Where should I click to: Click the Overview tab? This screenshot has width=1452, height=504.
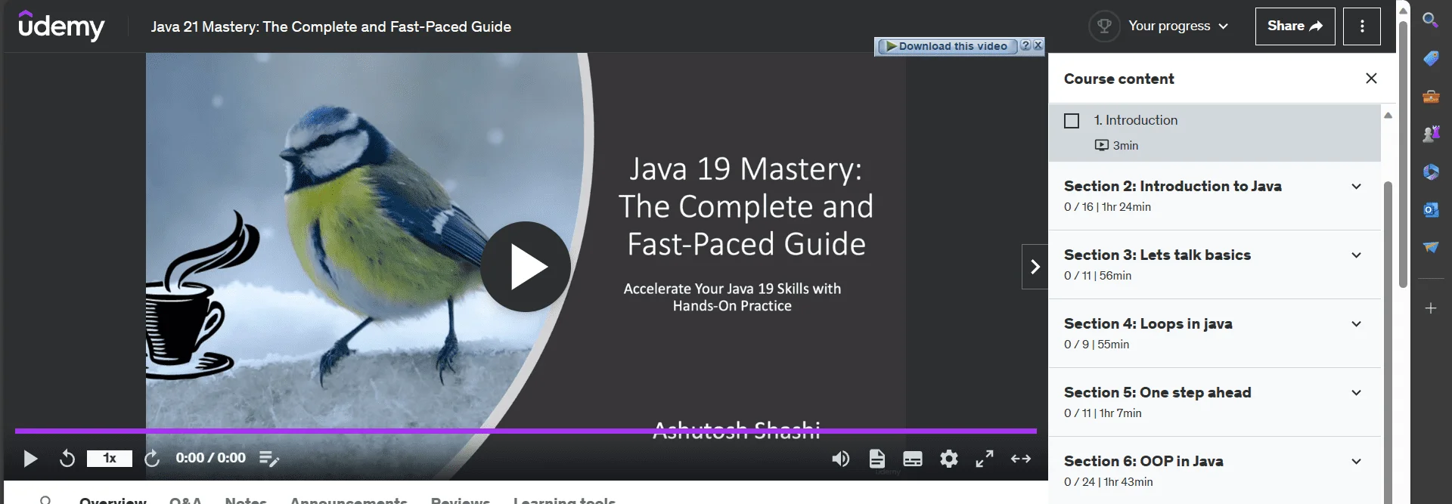113,499
